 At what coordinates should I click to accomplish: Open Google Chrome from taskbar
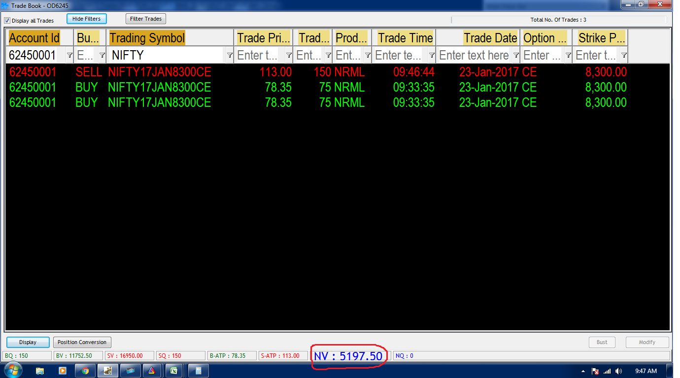coord(85,371)
